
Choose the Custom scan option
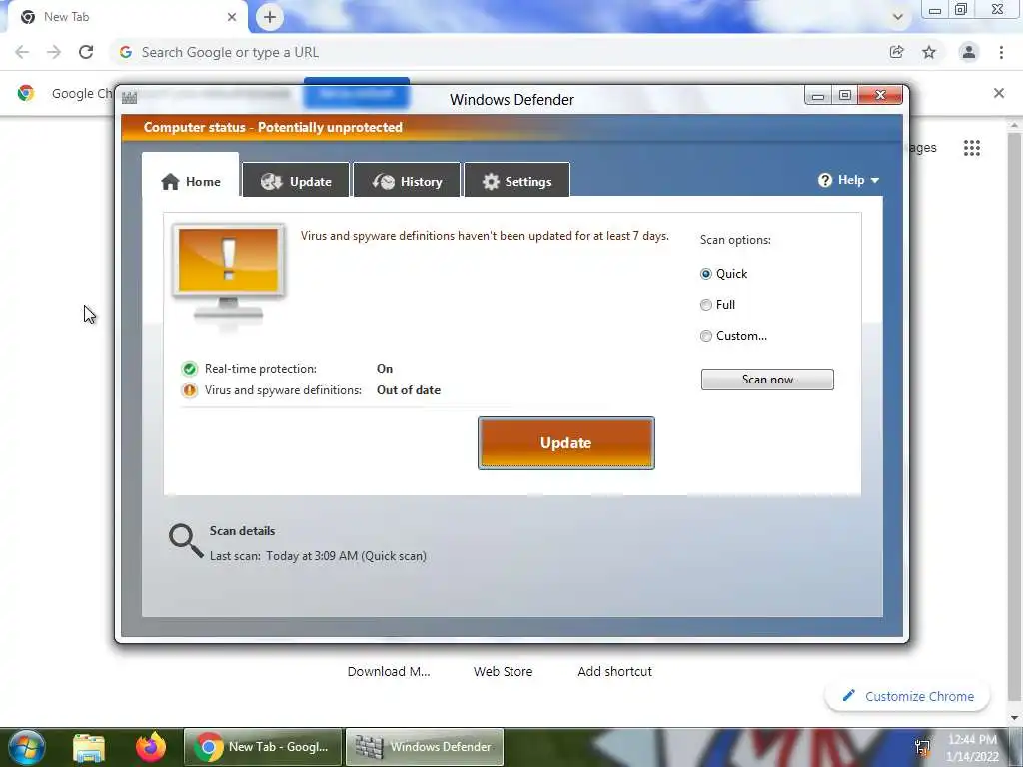[x=706, y=336]
